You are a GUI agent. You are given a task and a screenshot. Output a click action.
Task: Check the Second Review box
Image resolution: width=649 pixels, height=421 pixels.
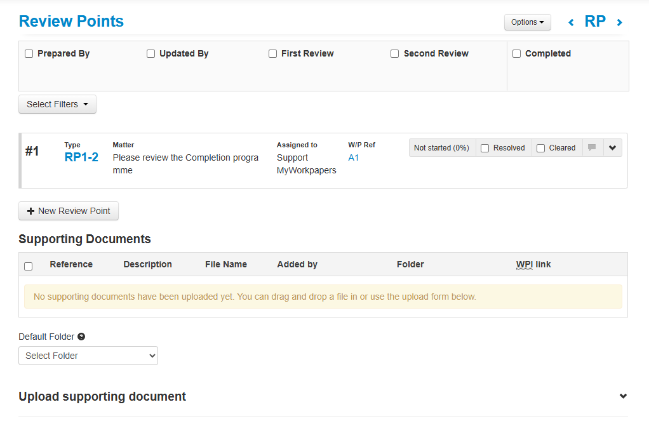click(395, 54)
